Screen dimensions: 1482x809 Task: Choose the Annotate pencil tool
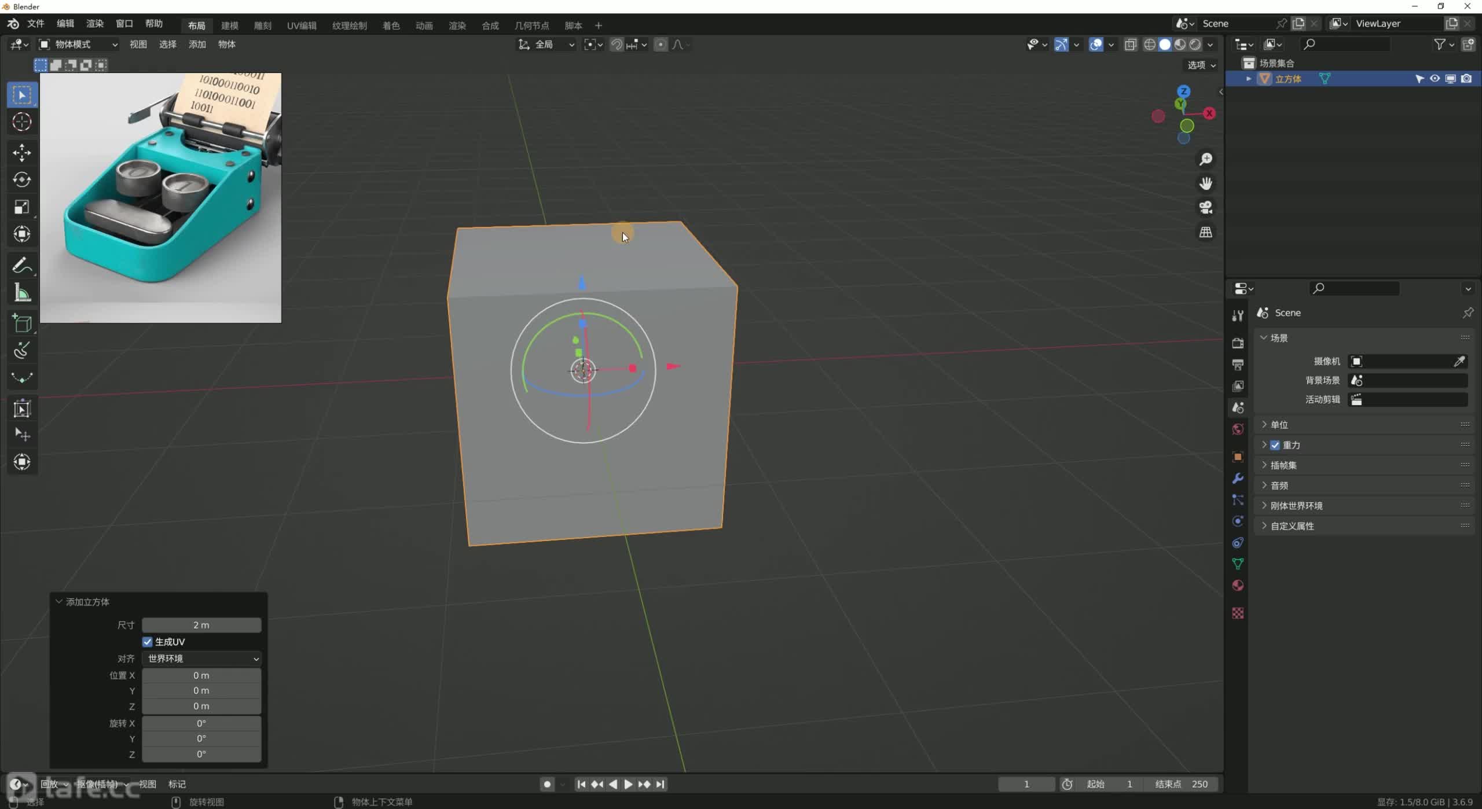coord(22,266)
